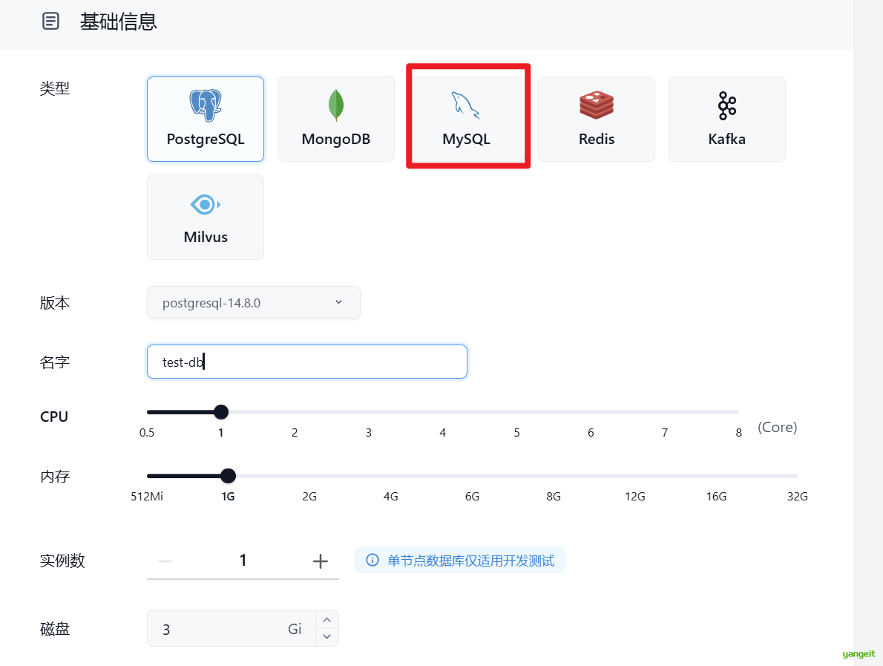
Task: Click the 内存 memory slider handle
Action: point(228,476)
